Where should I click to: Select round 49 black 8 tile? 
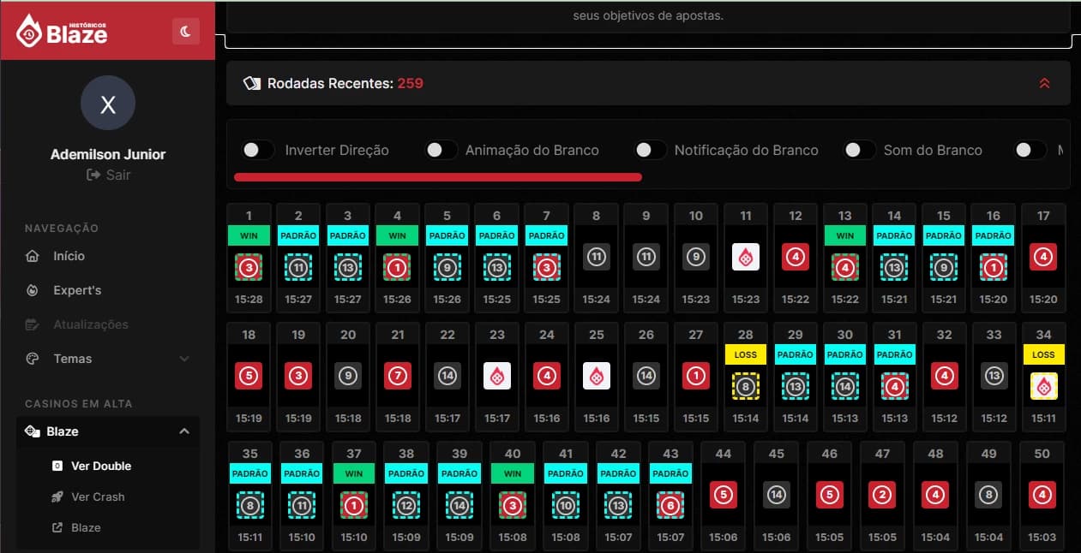pyautogui.click(x=988, y=494)
